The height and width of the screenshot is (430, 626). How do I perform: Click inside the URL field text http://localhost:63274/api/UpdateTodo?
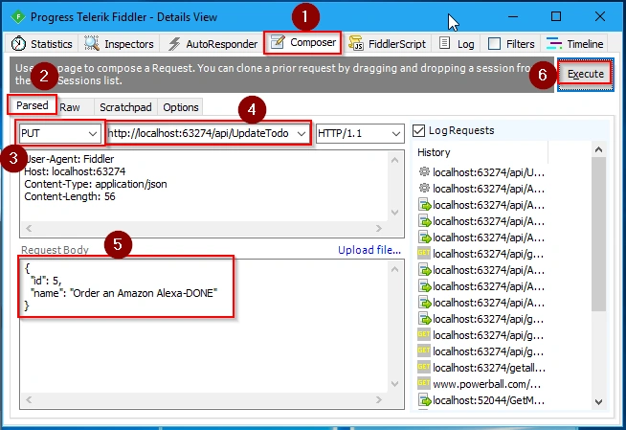(197, 133)
